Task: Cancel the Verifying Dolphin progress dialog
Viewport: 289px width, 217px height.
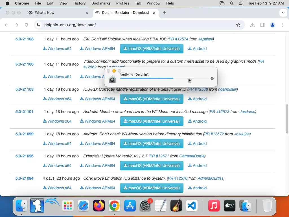Action: 212,79
